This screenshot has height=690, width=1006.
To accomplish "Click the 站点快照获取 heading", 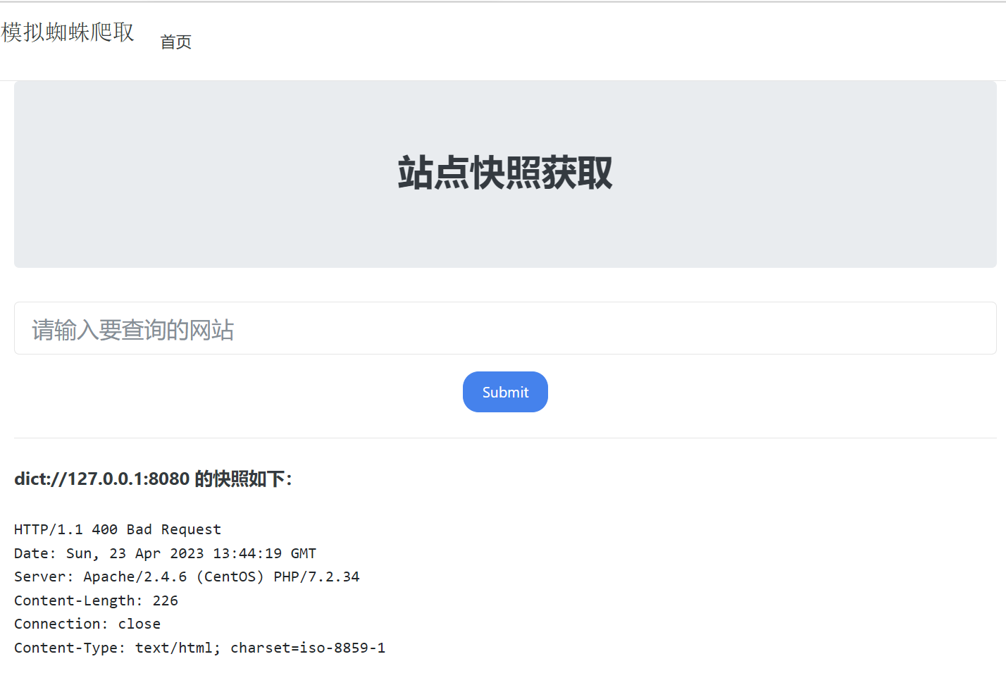I will 504,173.
